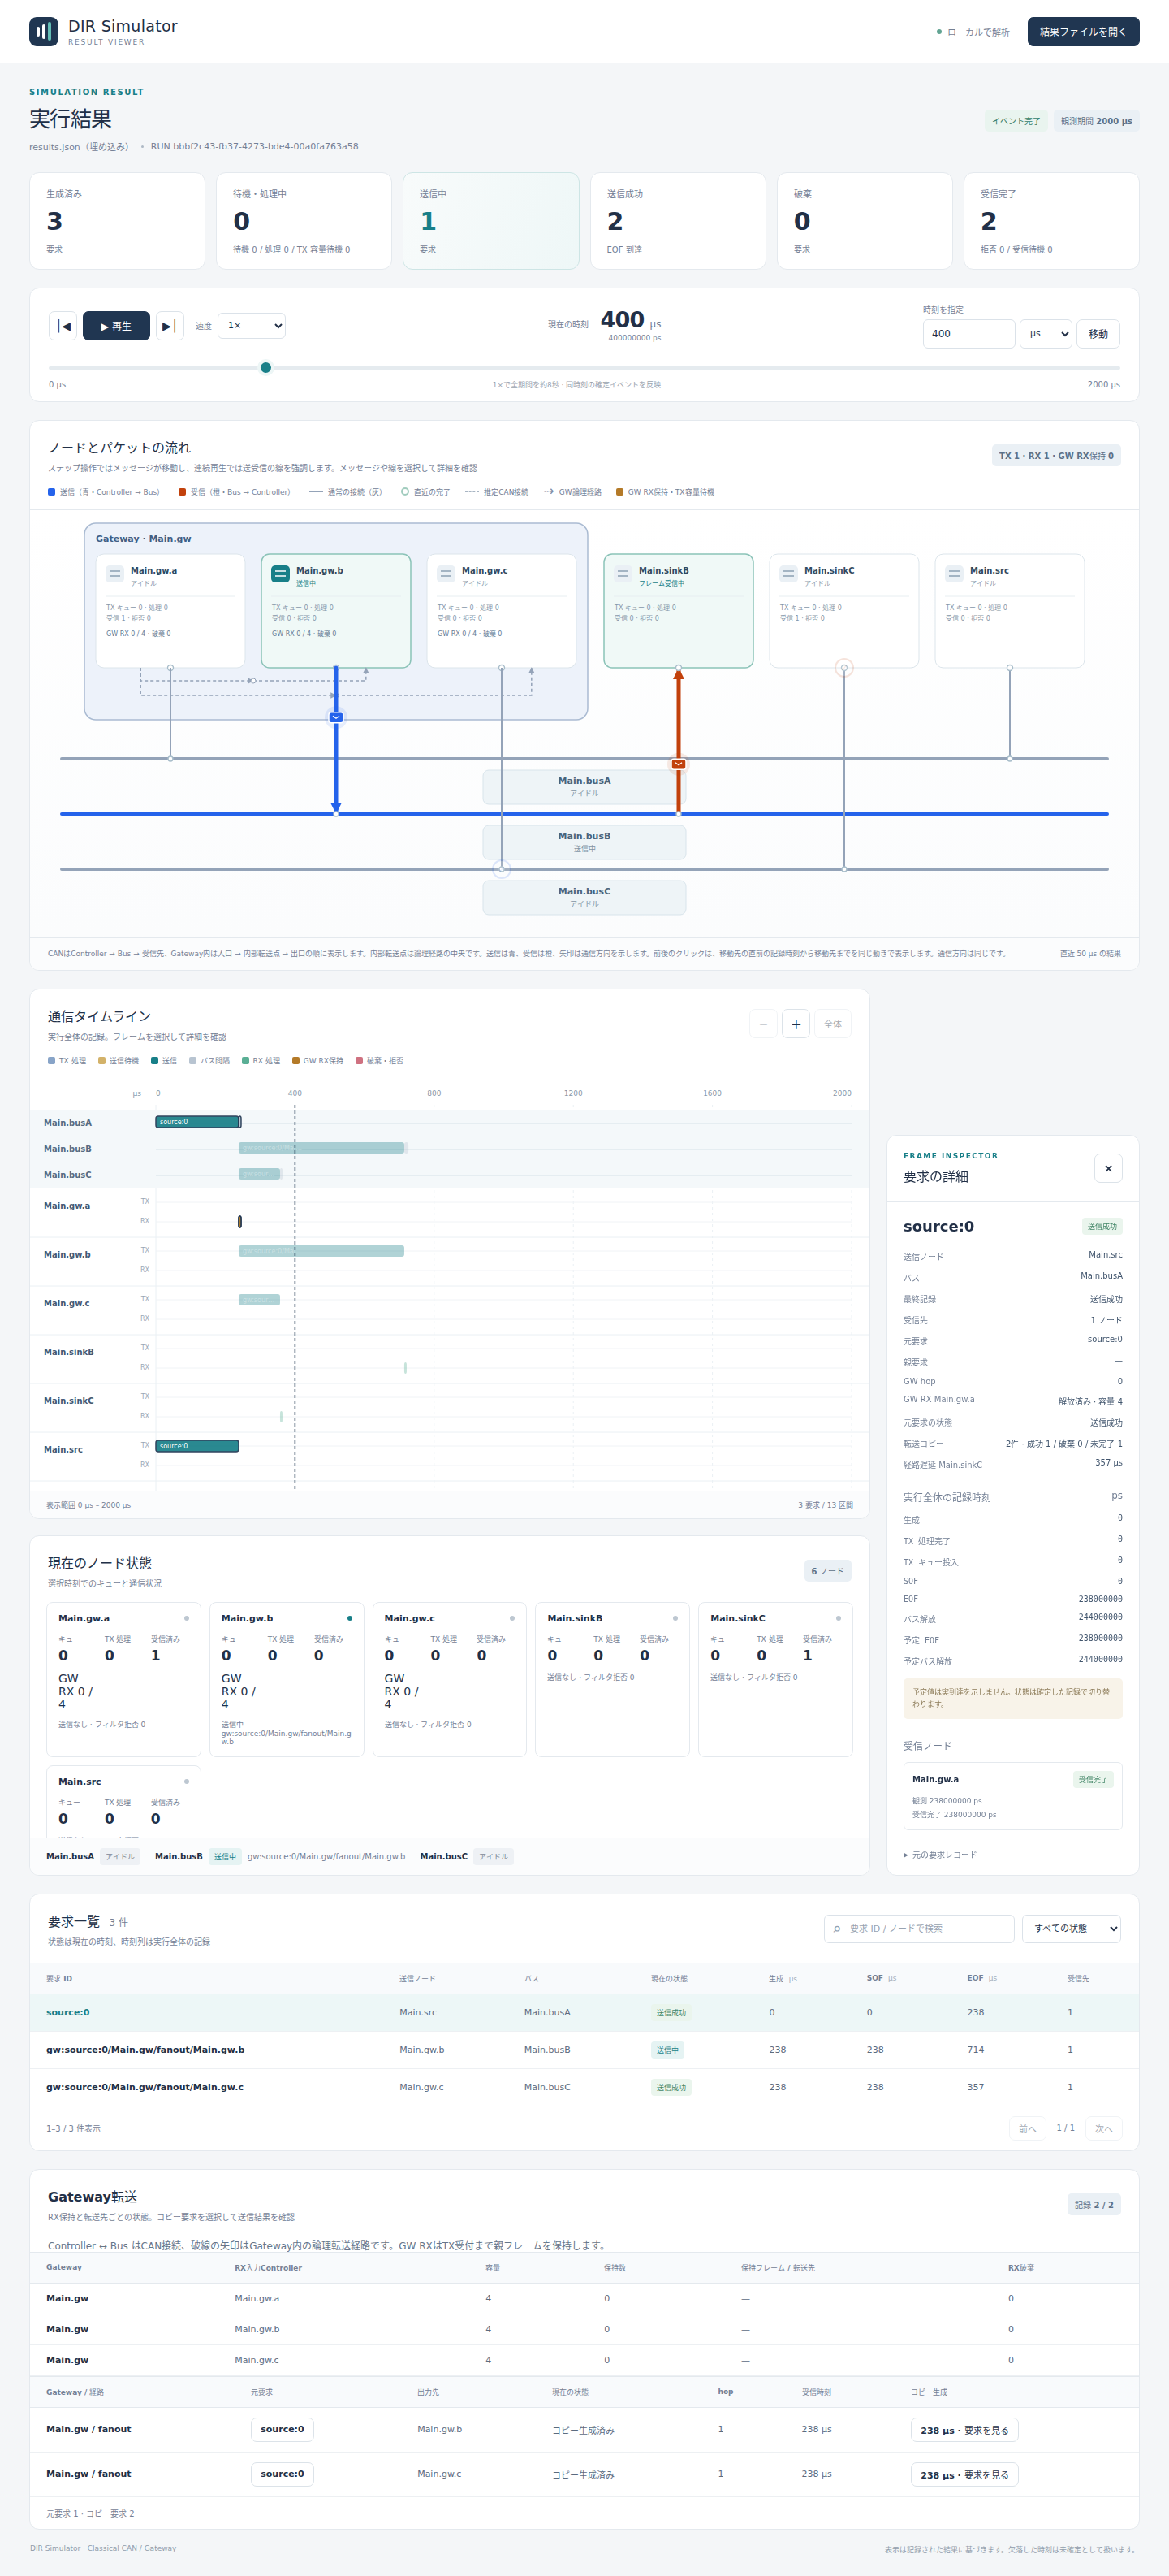Image resolution: width=1169 pixels, height=2576 pixels.
Task: Click source:0 chip in the Main.gw.c fanout row
Action: pos(283,2474)
